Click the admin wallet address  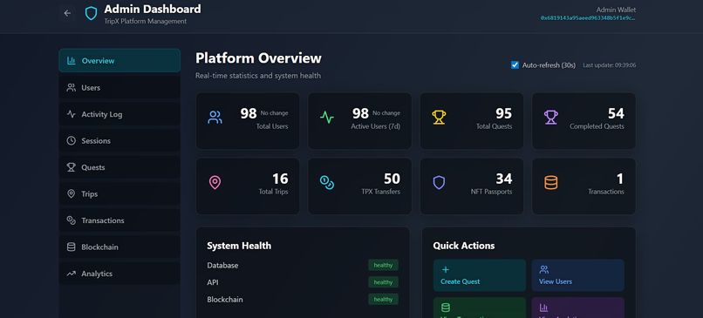[x=588, y=18]
